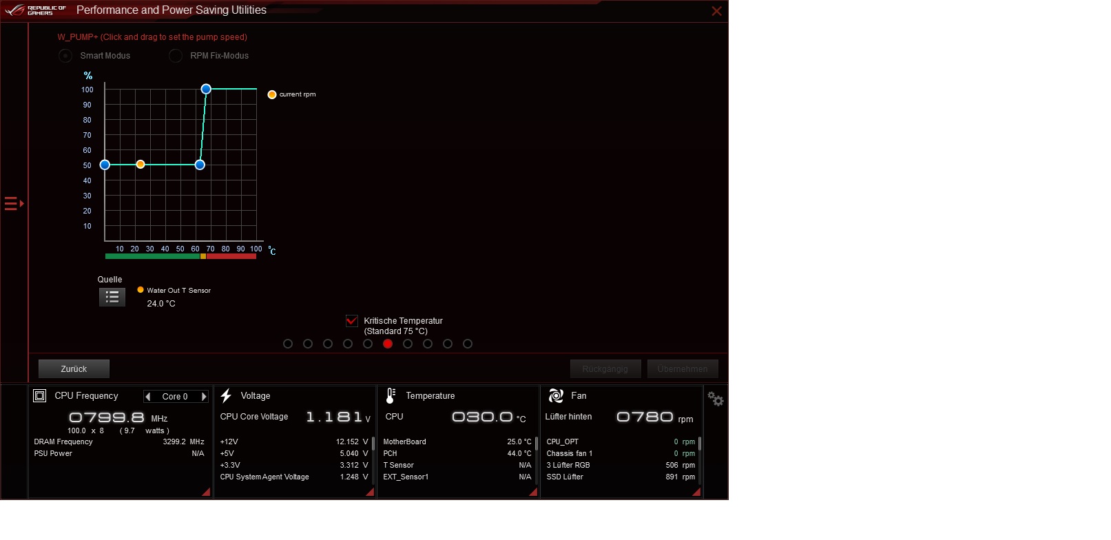Go to the eighth fan page dot

point(428,344)
